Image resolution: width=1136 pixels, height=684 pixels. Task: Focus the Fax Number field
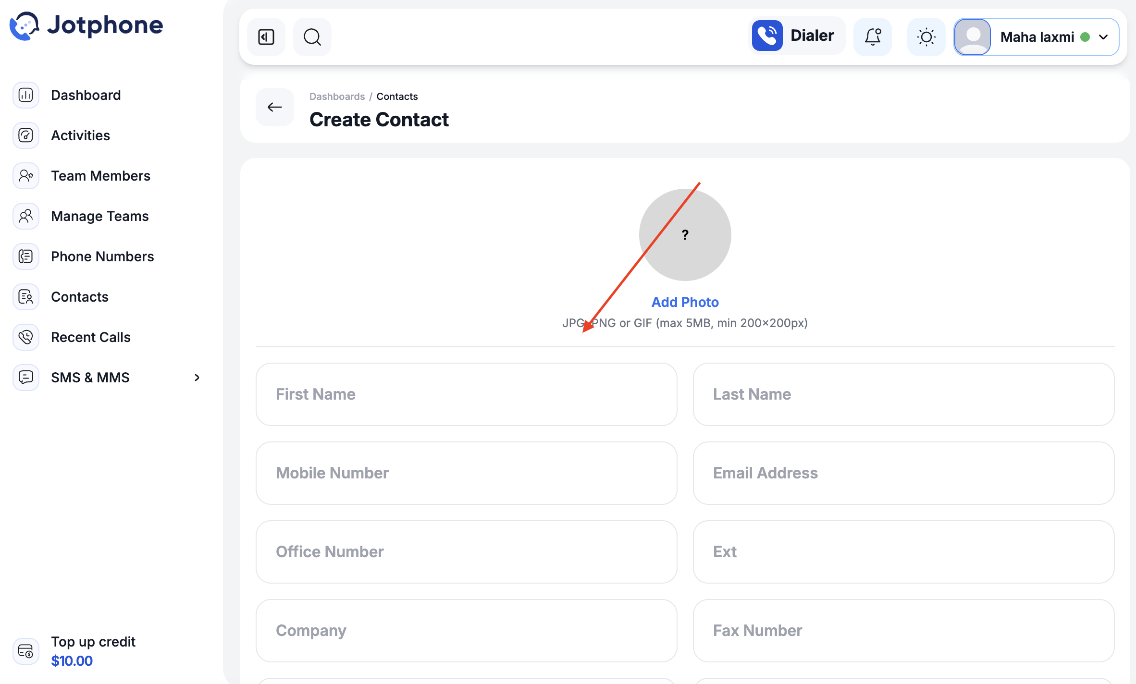point(904,631)
